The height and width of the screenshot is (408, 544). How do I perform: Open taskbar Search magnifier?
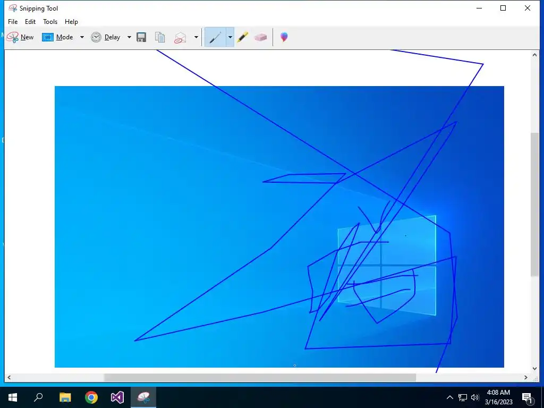point(38,397)
